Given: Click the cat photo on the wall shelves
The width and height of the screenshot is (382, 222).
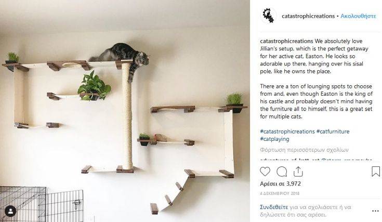Looking at the screenshot, I should 125,111.
